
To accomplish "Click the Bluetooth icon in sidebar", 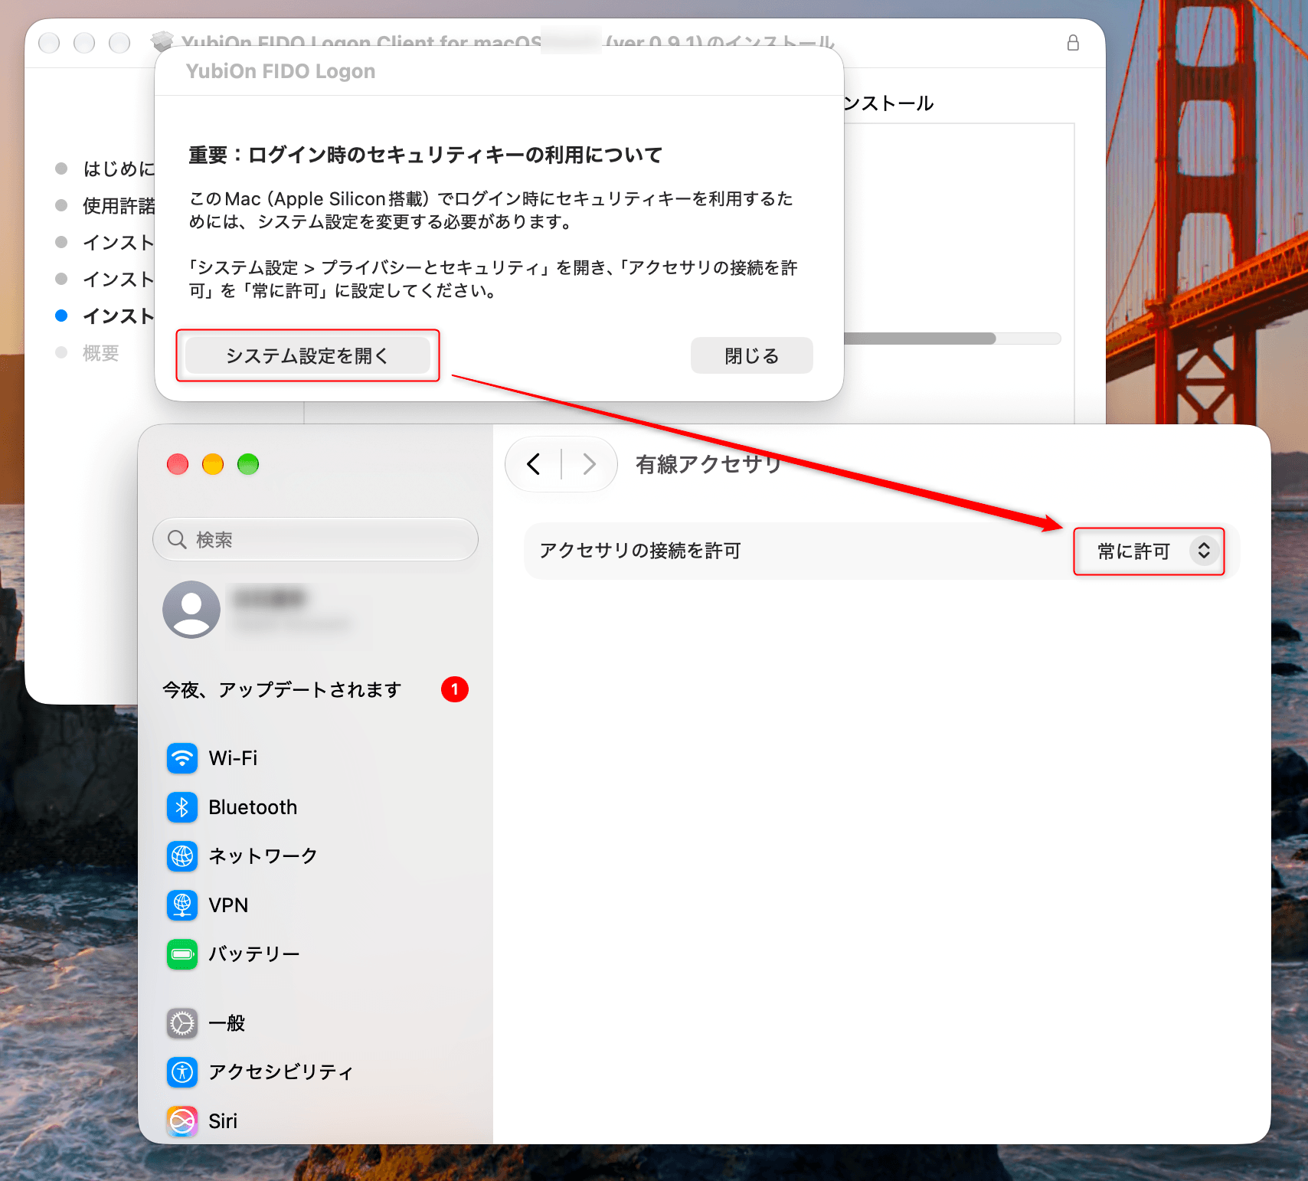I will tap(182, 807).
